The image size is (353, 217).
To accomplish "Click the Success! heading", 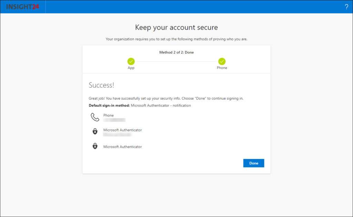I will click(102, 85).
